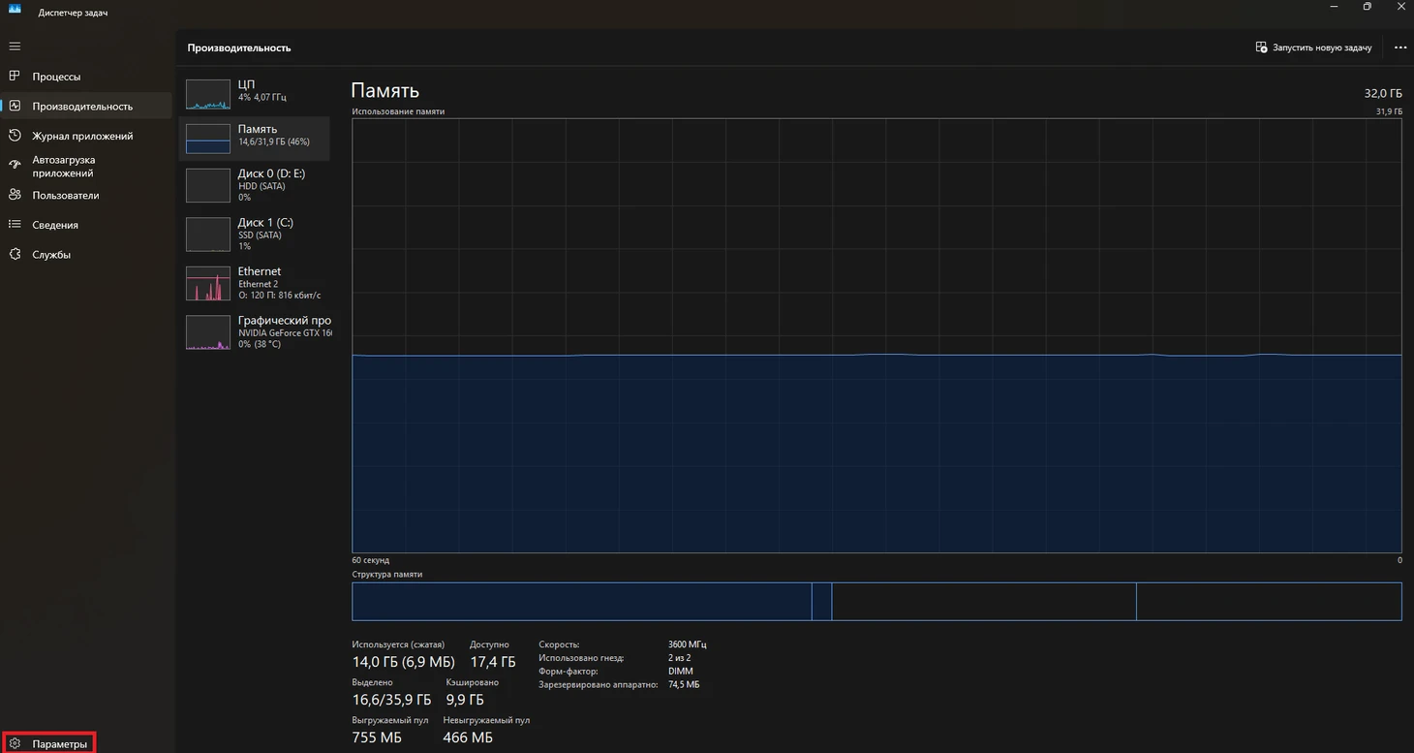Click the Автозагрузка gauge icon
Viewport: 1414px width, 753px height.
tap(15, 166)
